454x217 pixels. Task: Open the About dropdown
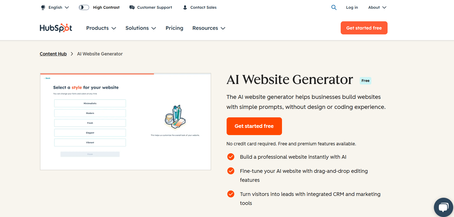tap(377, 7)
